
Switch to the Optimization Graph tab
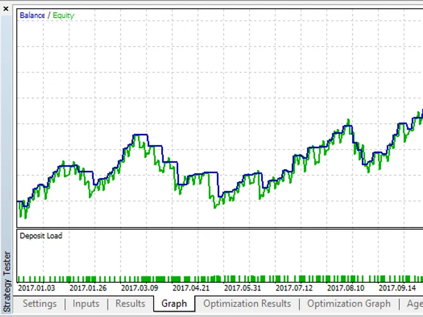(x=349, y=304)
